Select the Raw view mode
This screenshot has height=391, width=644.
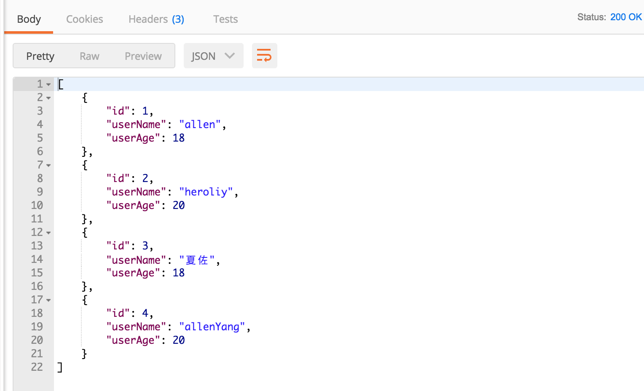89,56
